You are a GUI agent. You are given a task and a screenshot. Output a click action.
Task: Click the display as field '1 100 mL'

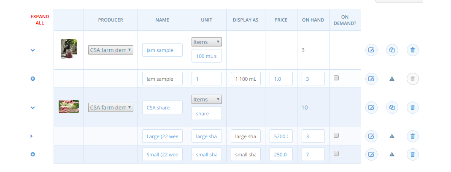coord(246,79)
